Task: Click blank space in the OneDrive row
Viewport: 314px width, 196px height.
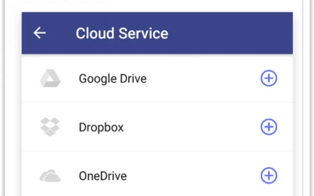Action: (192, 176)
